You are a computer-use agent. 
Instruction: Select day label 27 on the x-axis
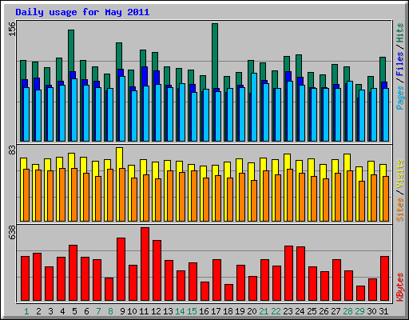point(336,311)
